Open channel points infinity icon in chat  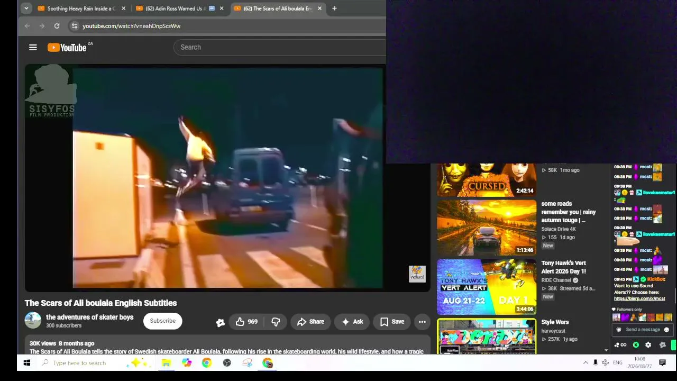(x=620, y=345)
